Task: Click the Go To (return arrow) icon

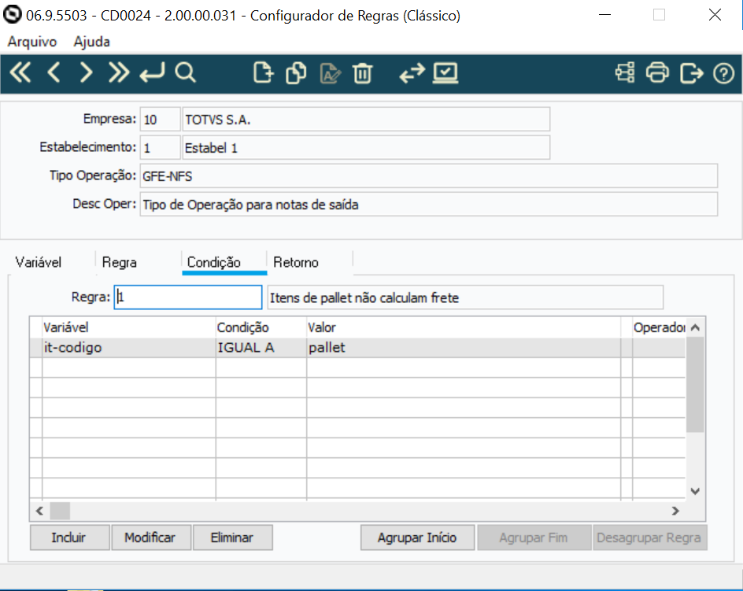Action: pos(152,73)
